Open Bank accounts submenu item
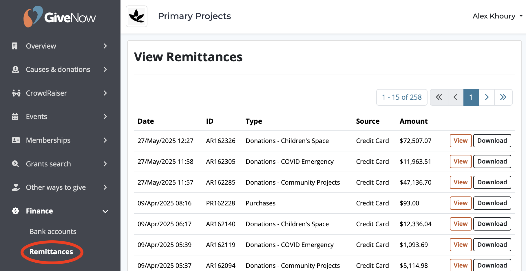The image size is (526, 271). click(x=53, y=231)
